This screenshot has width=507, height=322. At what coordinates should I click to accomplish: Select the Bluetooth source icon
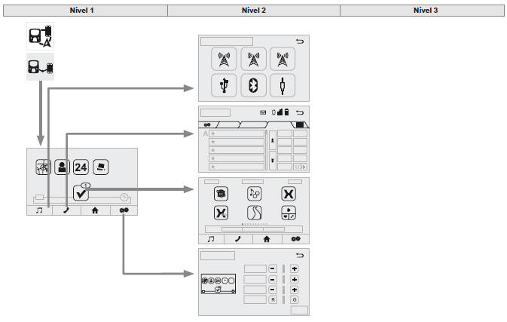pos(253,84)
